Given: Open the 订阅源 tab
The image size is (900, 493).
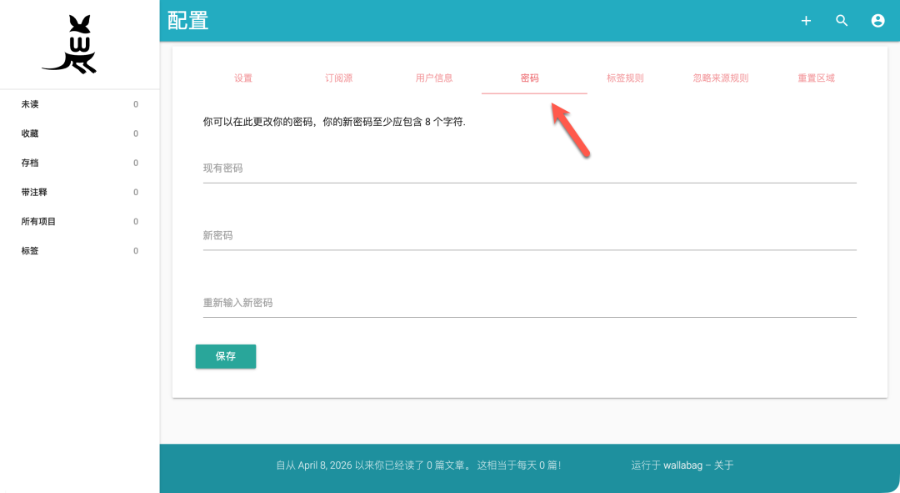Looking at the screenshot, I should tap(338, 78).
